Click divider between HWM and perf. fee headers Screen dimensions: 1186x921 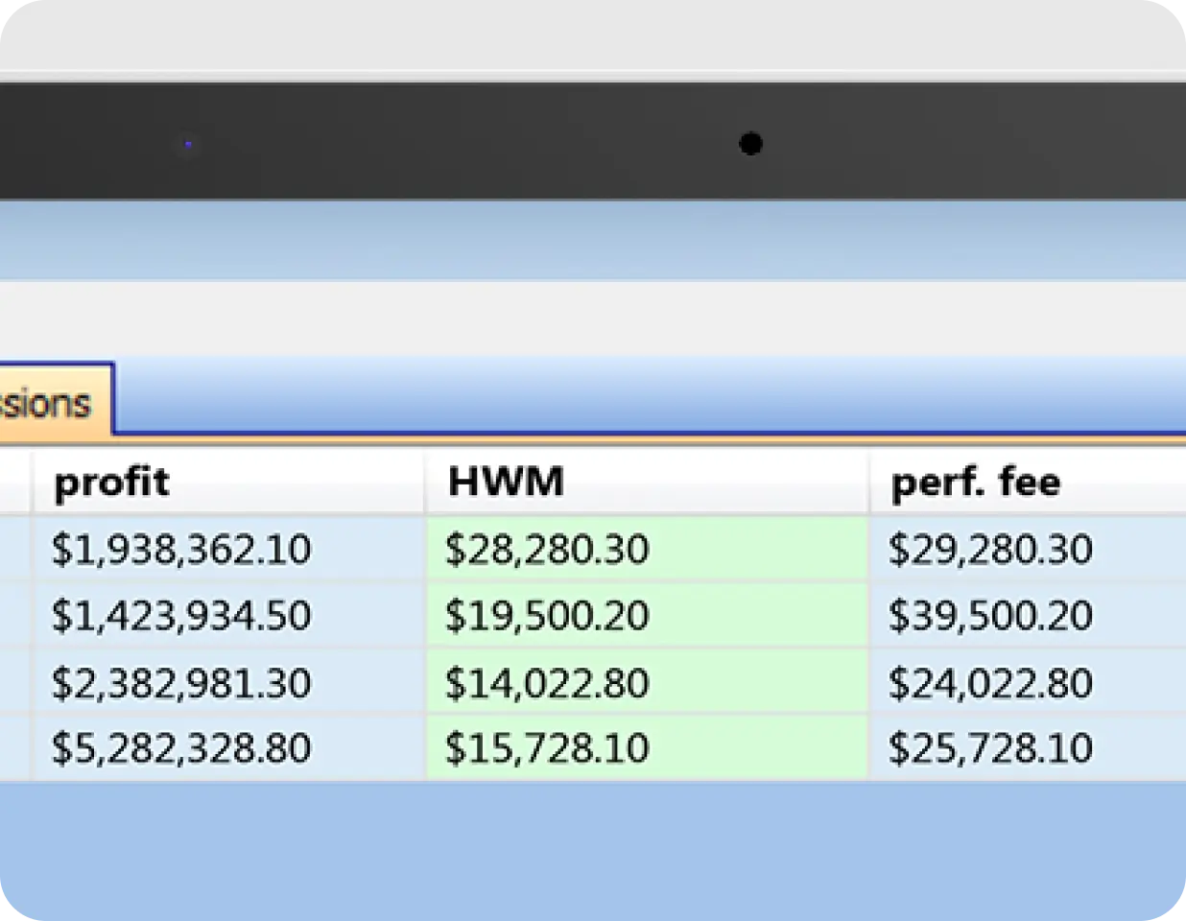click(x=869, y=483)
